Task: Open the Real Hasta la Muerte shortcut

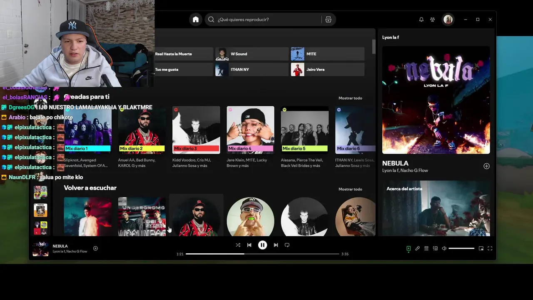Action: point(183,54)
